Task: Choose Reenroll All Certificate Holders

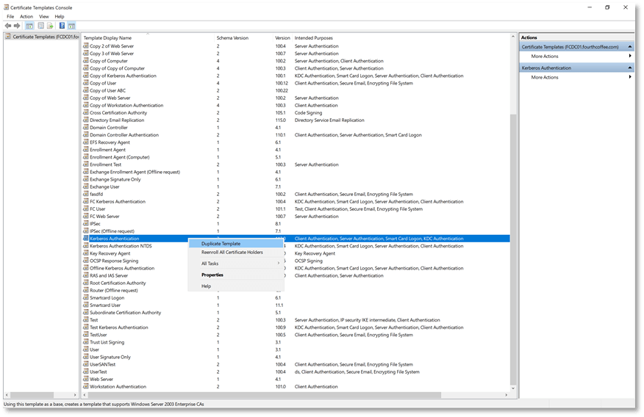Action: 232,252
